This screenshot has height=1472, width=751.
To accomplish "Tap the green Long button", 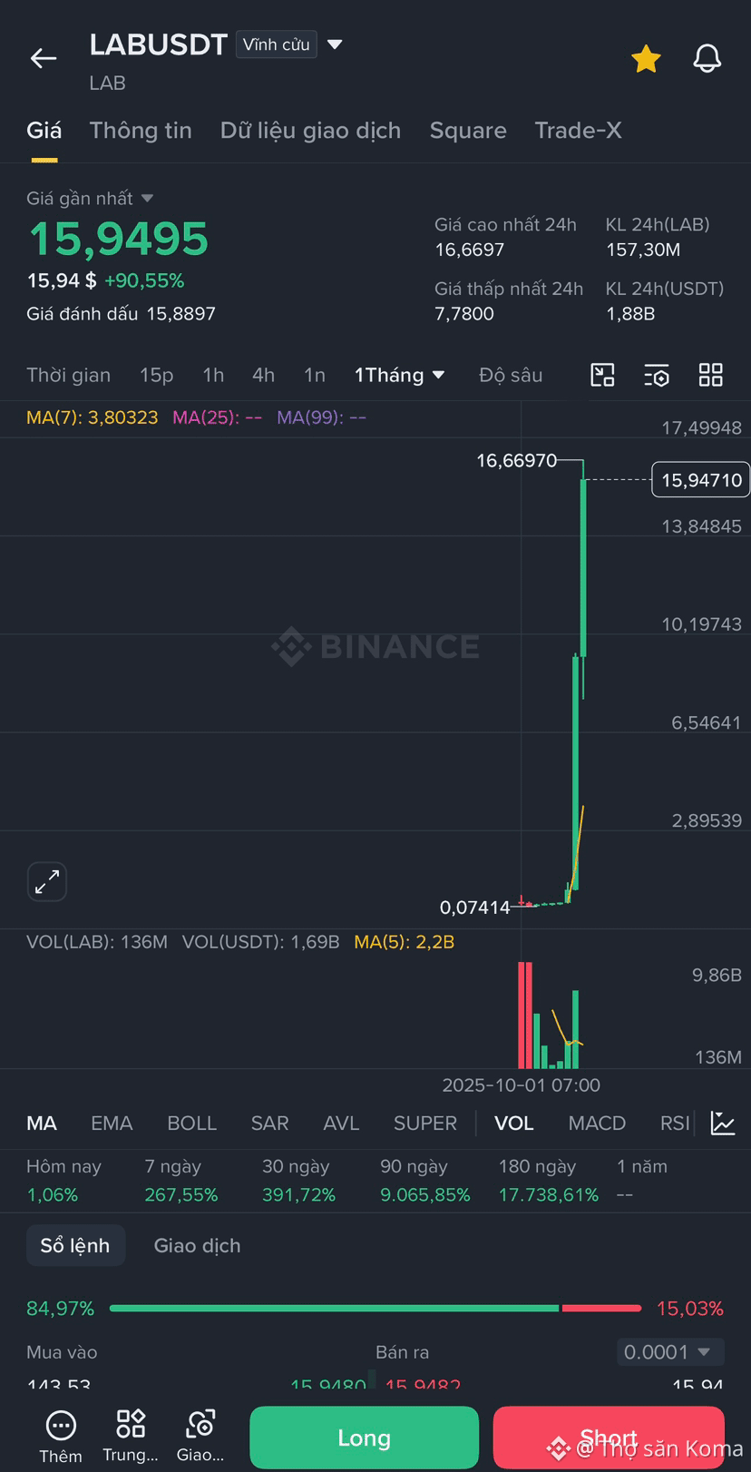I will pos(364,1438).
